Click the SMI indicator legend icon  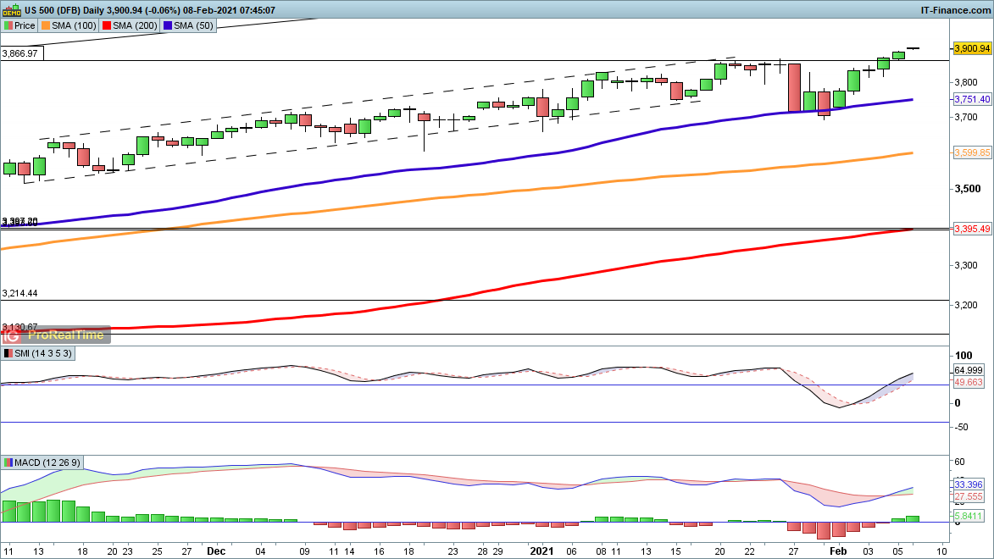point(8,353)
